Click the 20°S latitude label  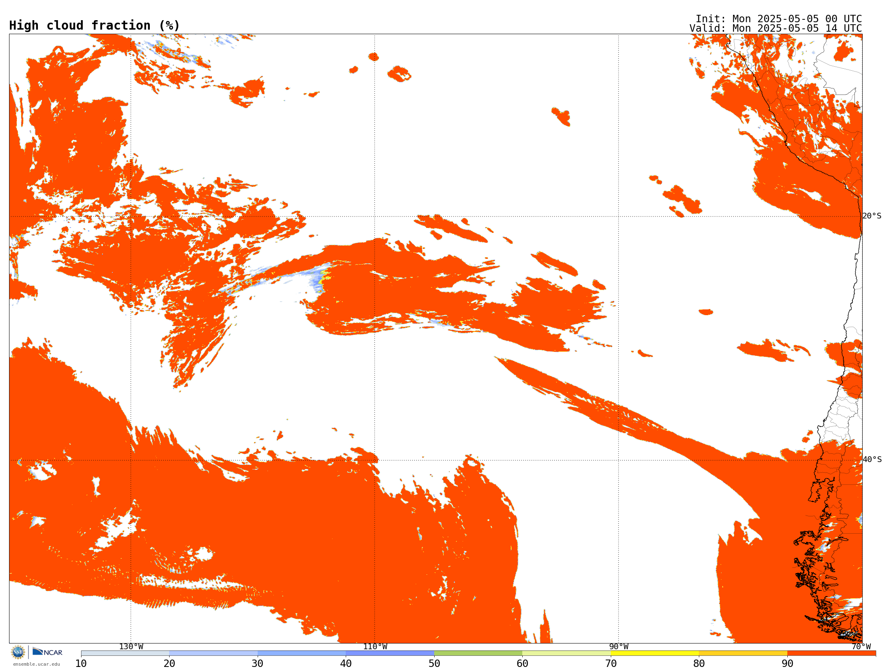point(872,216)
